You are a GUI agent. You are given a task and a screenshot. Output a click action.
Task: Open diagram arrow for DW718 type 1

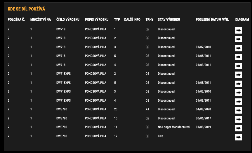239,30
